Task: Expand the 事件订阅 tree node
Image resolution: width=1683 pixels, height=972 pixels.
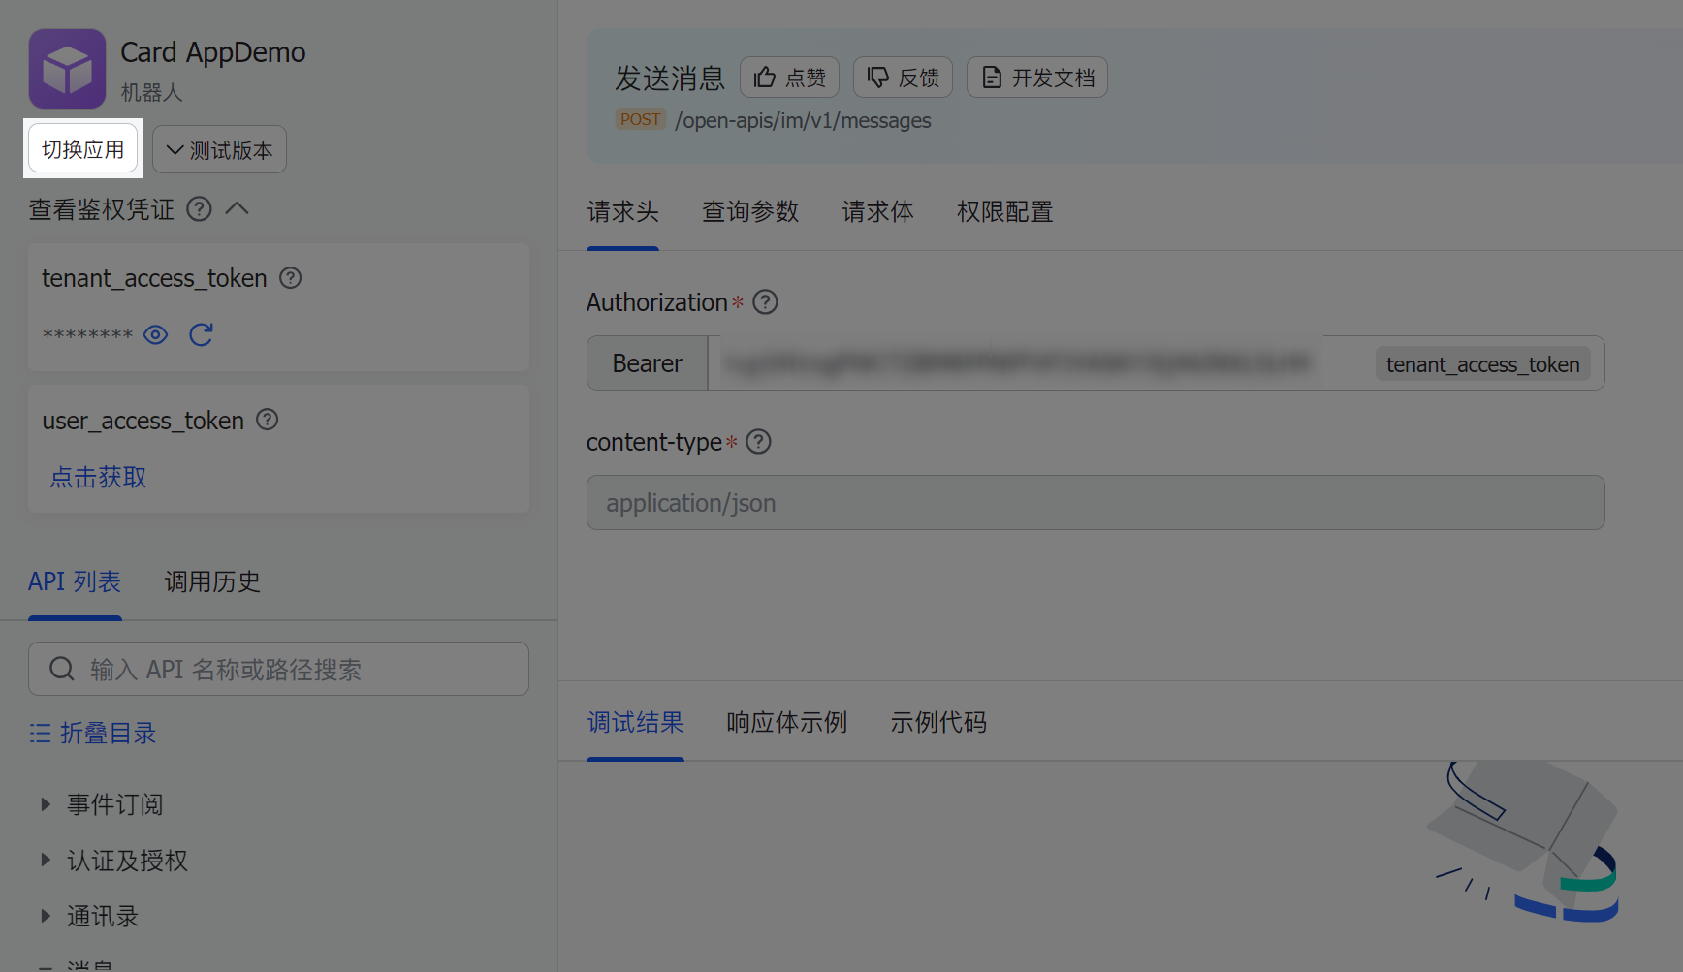Action: 46,804
